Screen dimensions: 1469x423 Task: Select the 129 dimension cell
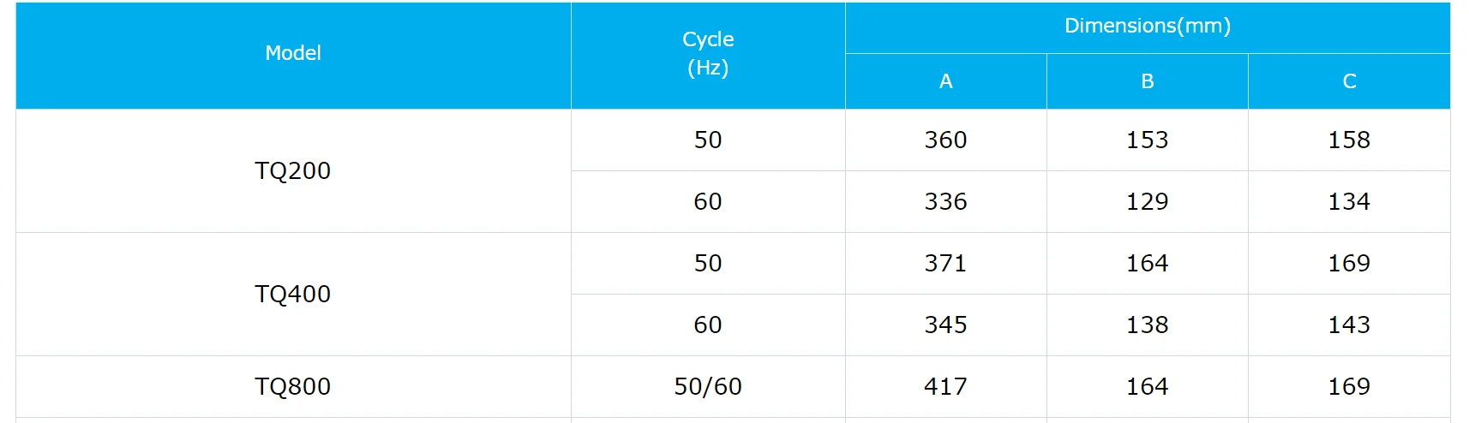point(1148,201)
